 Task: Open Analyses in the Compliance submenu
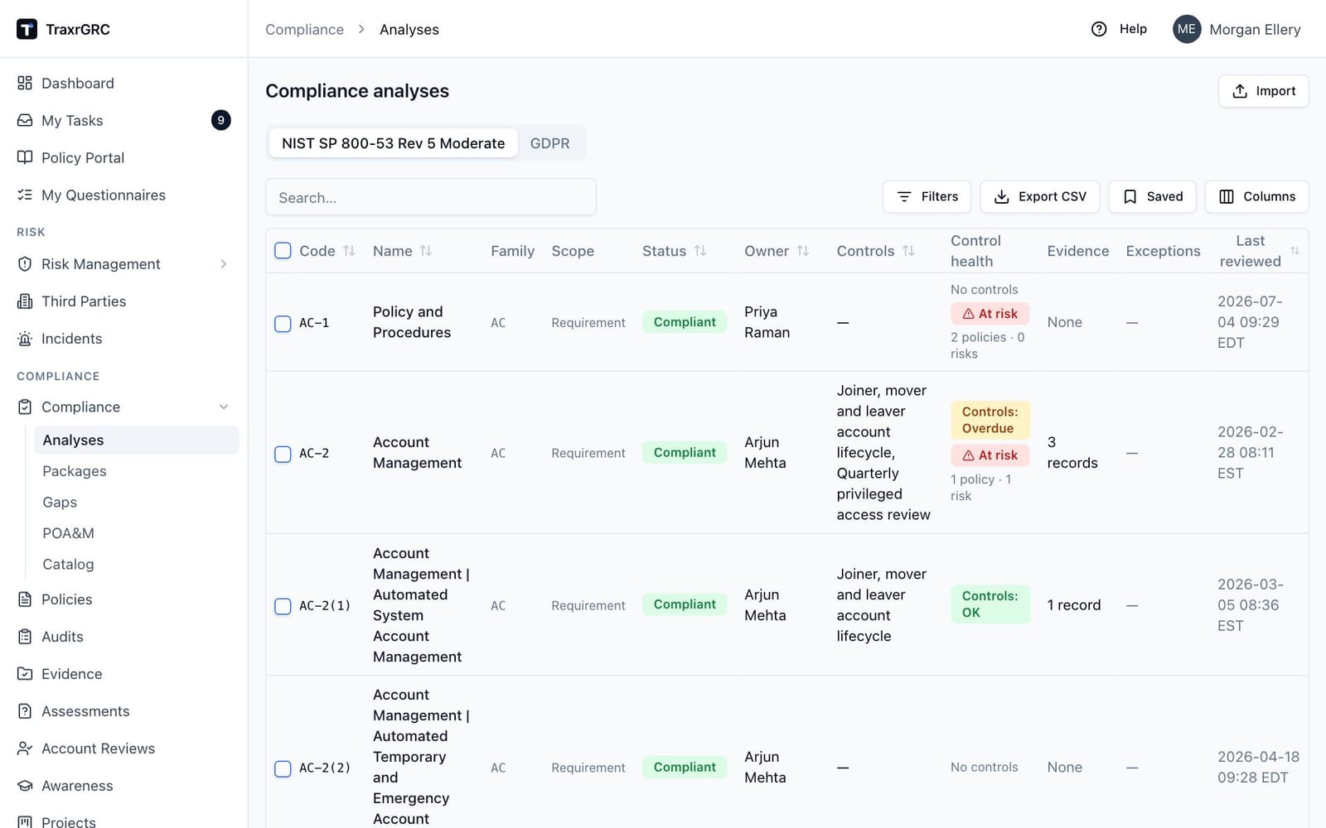137,440
